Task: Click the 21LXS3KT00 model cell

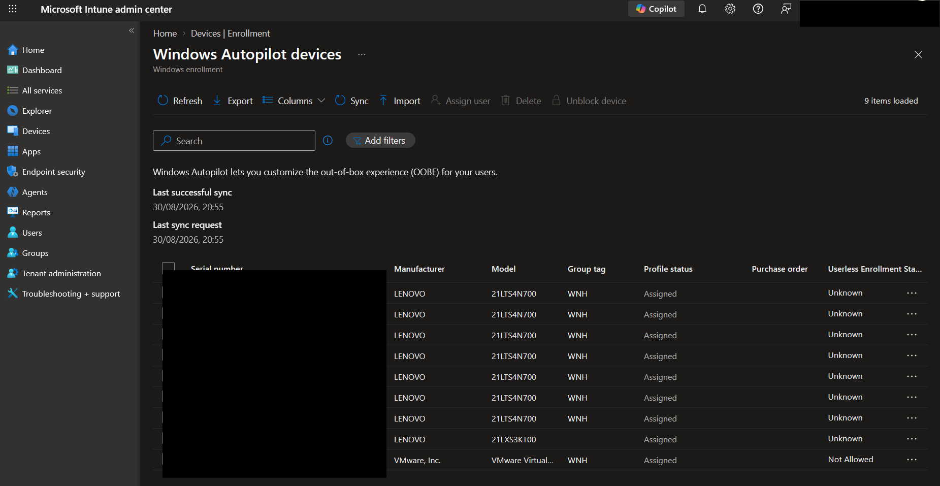Action: 514,440
